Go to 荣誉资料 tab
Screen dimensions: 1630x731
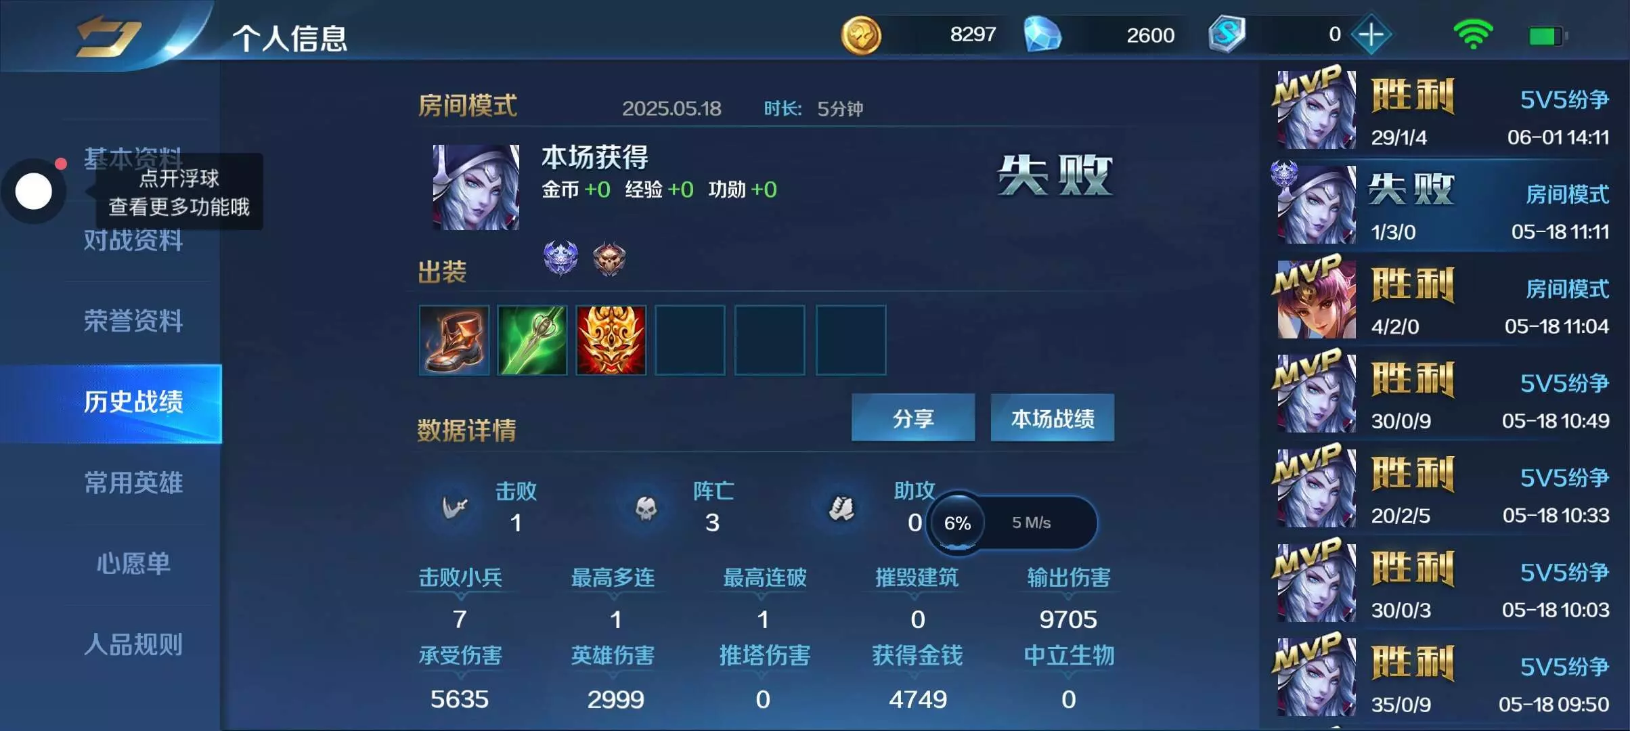click(133, 322)
